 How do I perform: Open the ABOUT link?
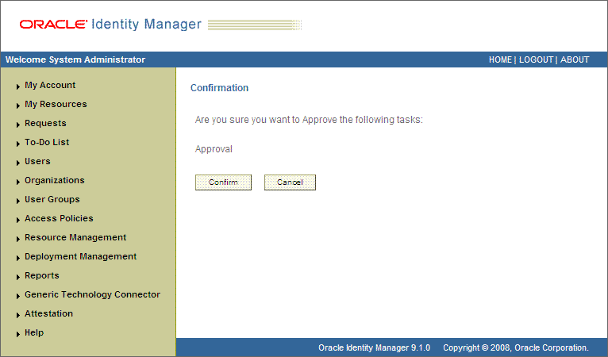[575, 59]
